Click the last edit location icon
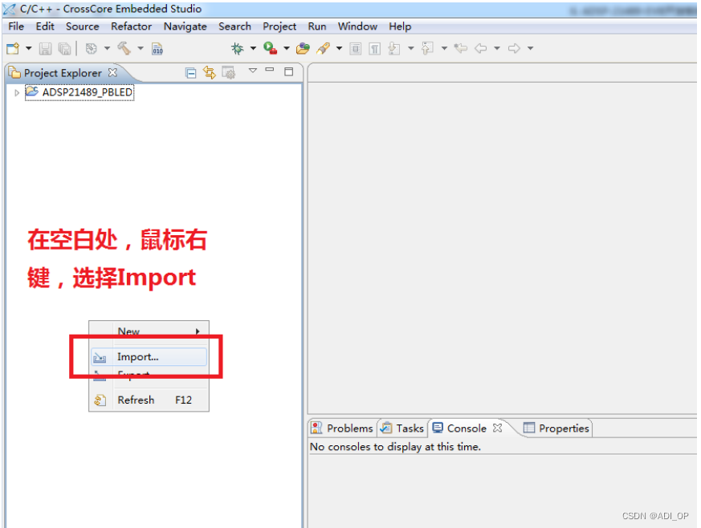 (460, 48)
